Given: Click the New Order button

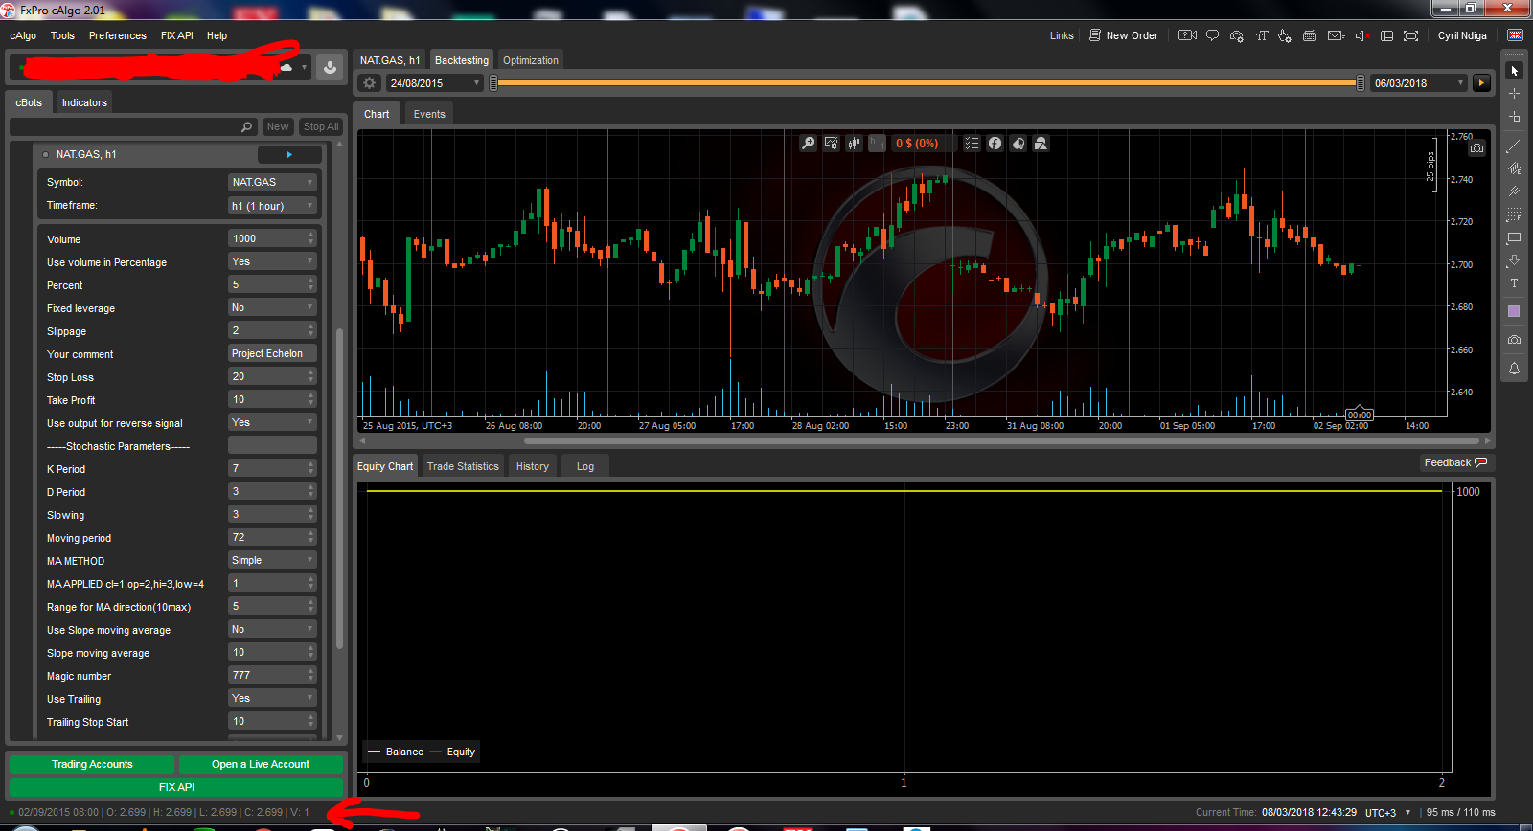Looking at the screenshot, I should (x=1124, y=35).
